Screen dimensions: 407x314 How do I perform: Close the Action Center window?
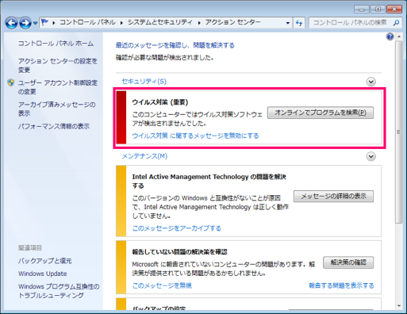click(394, 10)
